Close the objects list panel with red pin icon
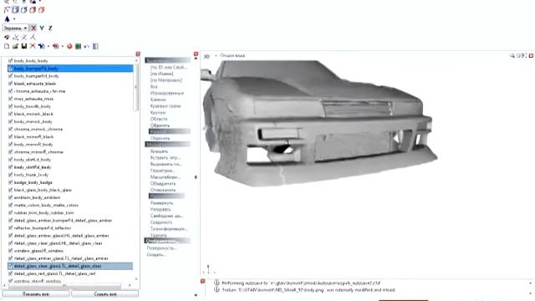The image size is (535, 301). pos(138,54)
